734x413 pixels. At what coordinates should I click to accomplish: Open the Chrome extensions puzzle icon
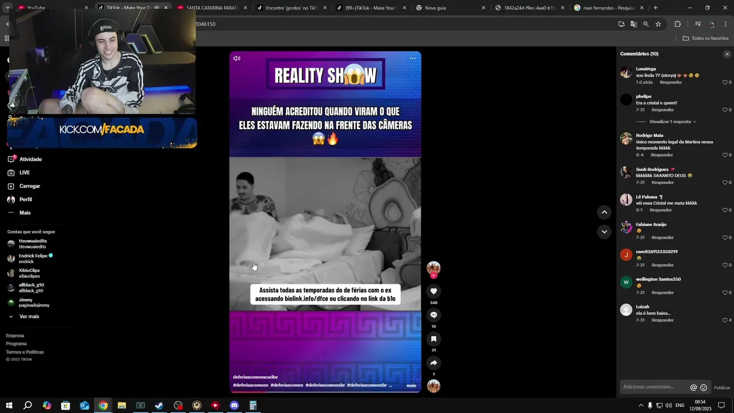[678, 24]
